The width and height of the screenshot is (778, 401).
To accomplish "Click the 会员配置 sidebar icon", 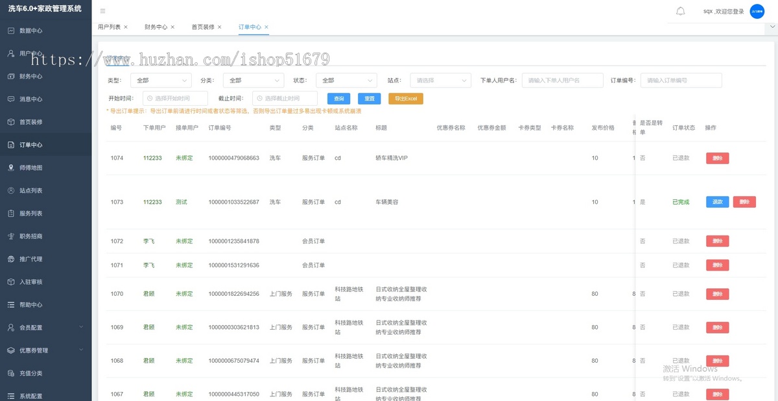I will tap(11, 328).
